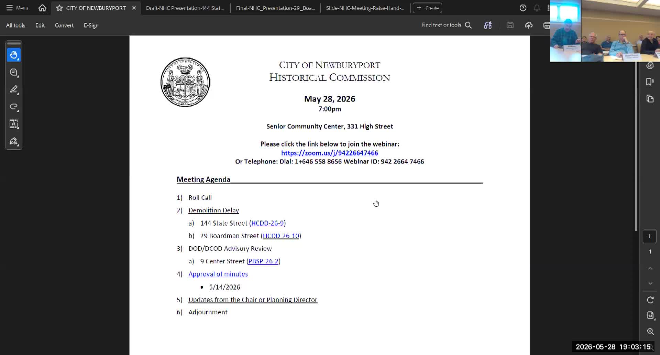Open the AI Assistant icon

pyautogui.click(x=488, y=25)
